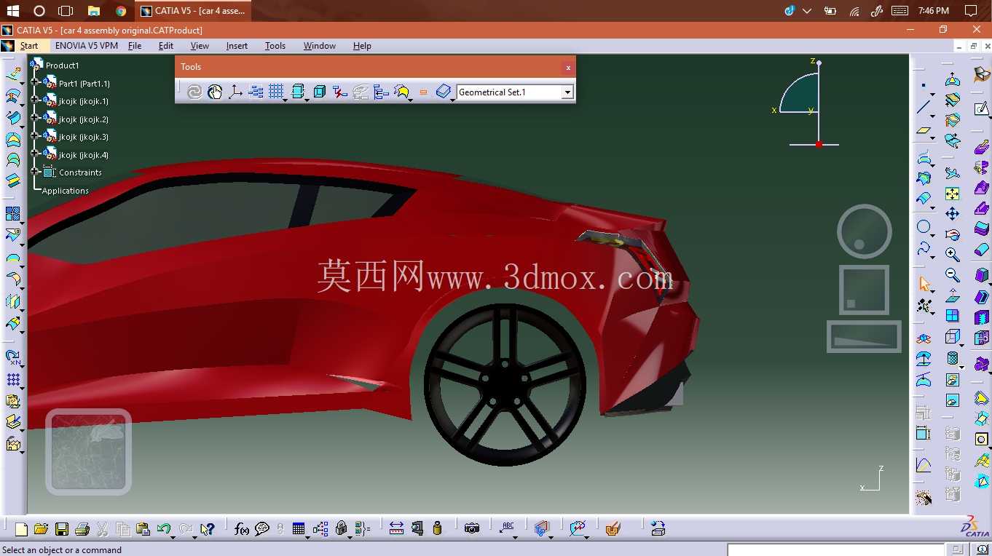Open the Insert menu
The width and height of the screenshot is (992, 556).
(x=237, y=46)
